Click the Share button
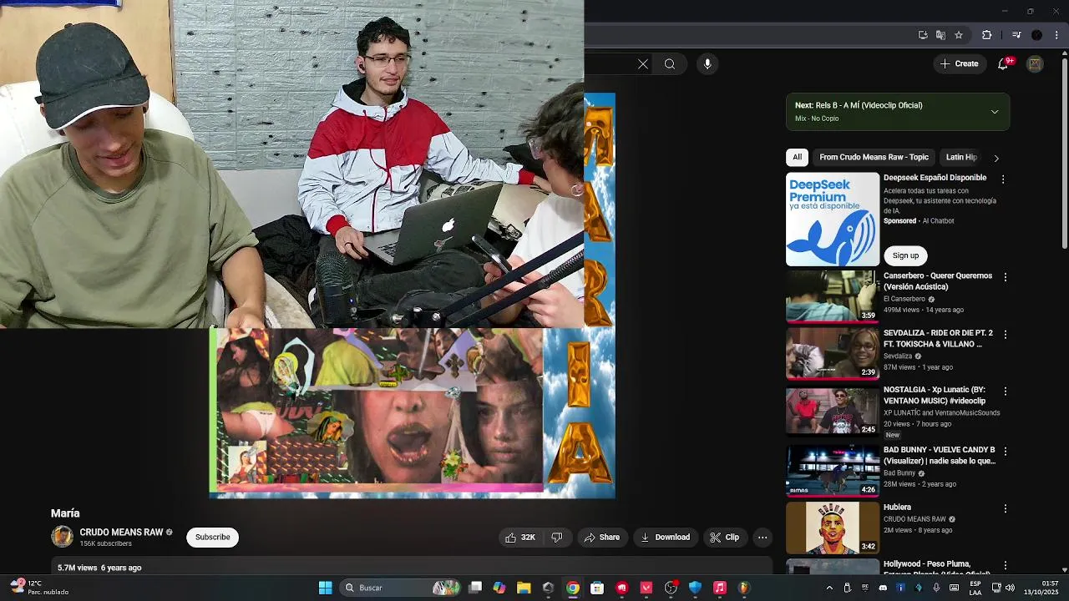 pos(602,538)
